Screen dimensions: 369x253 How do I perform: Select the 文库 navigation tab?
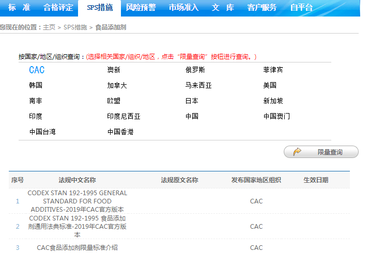223,7
